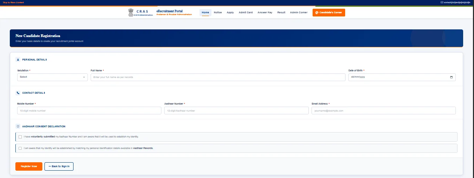
Task: Click the Register Now button
Action: tap(29, 166)
